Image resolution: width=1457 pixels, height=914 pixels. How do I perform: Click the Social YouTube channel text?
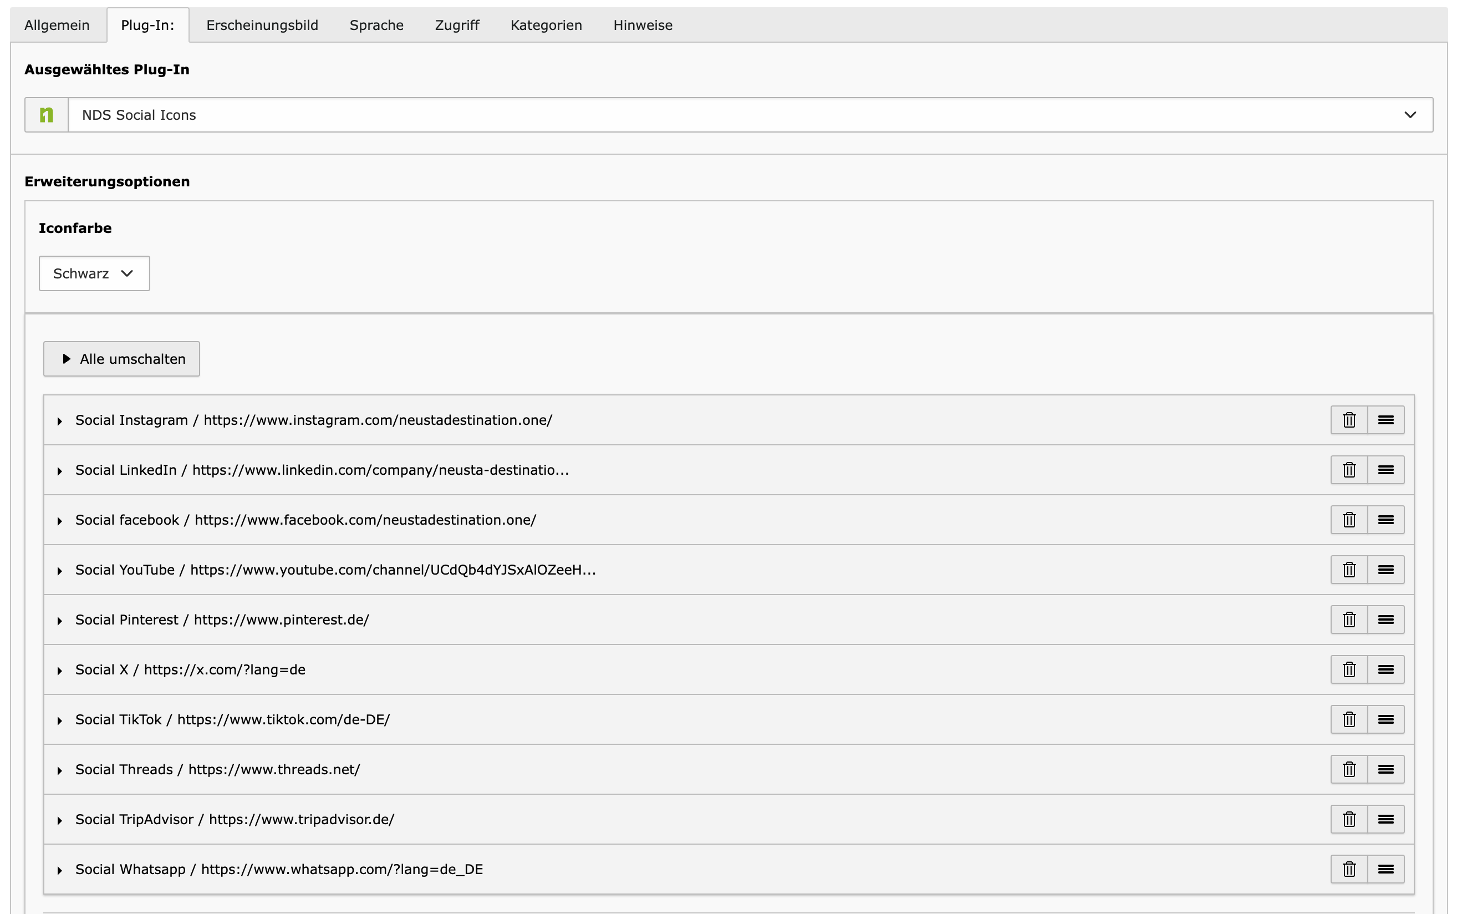click(393, 570)
